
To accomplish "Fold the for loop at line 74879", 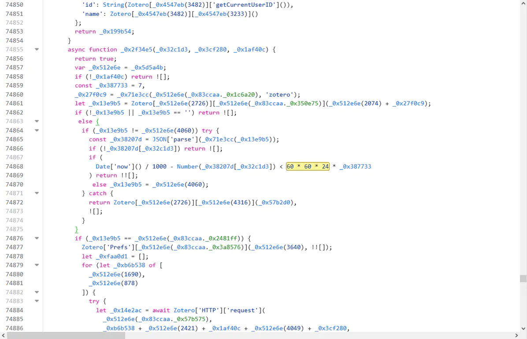I will pos(37,265).
